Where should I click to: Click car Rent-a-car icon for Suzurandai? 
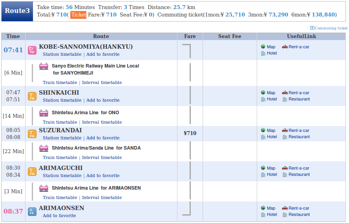point(285,130)
